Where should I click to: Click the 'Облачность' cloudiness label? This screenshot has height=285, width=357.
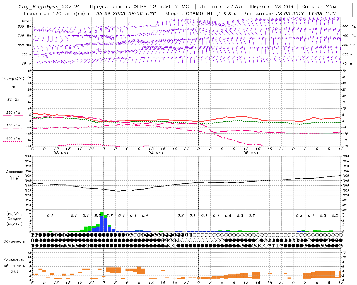click(x=14, y=242)
